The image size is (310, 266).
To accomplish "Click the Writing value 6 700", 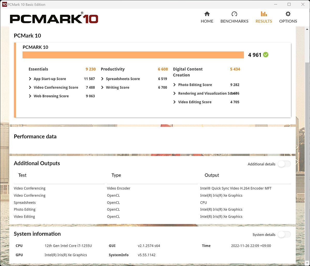I will tap(163, 87).
